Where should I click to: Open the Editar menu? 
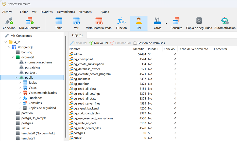coord(24,12)
